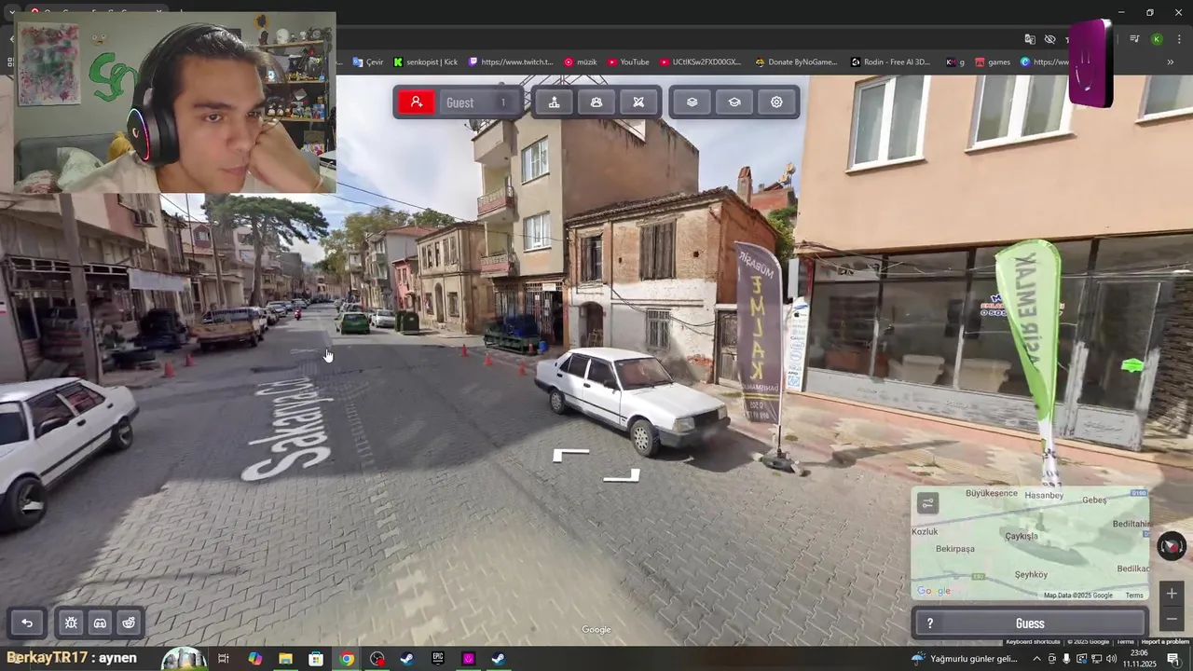Viewport: 1193px width, 671px height.
Task: Click the Chrome media control icon
Action: tap(1134, 39)
